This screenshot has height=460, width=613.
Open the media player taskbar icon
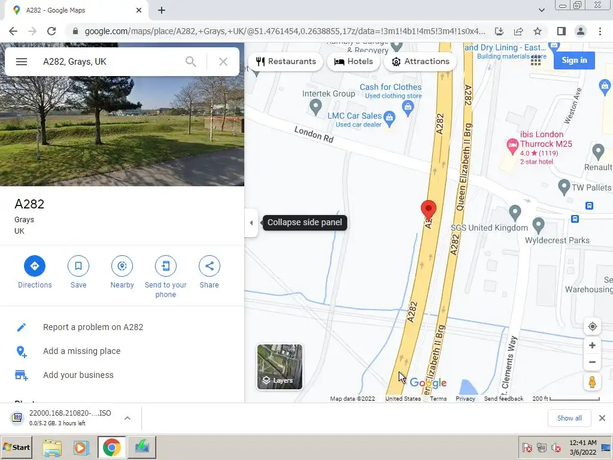[x=81, y=447]
